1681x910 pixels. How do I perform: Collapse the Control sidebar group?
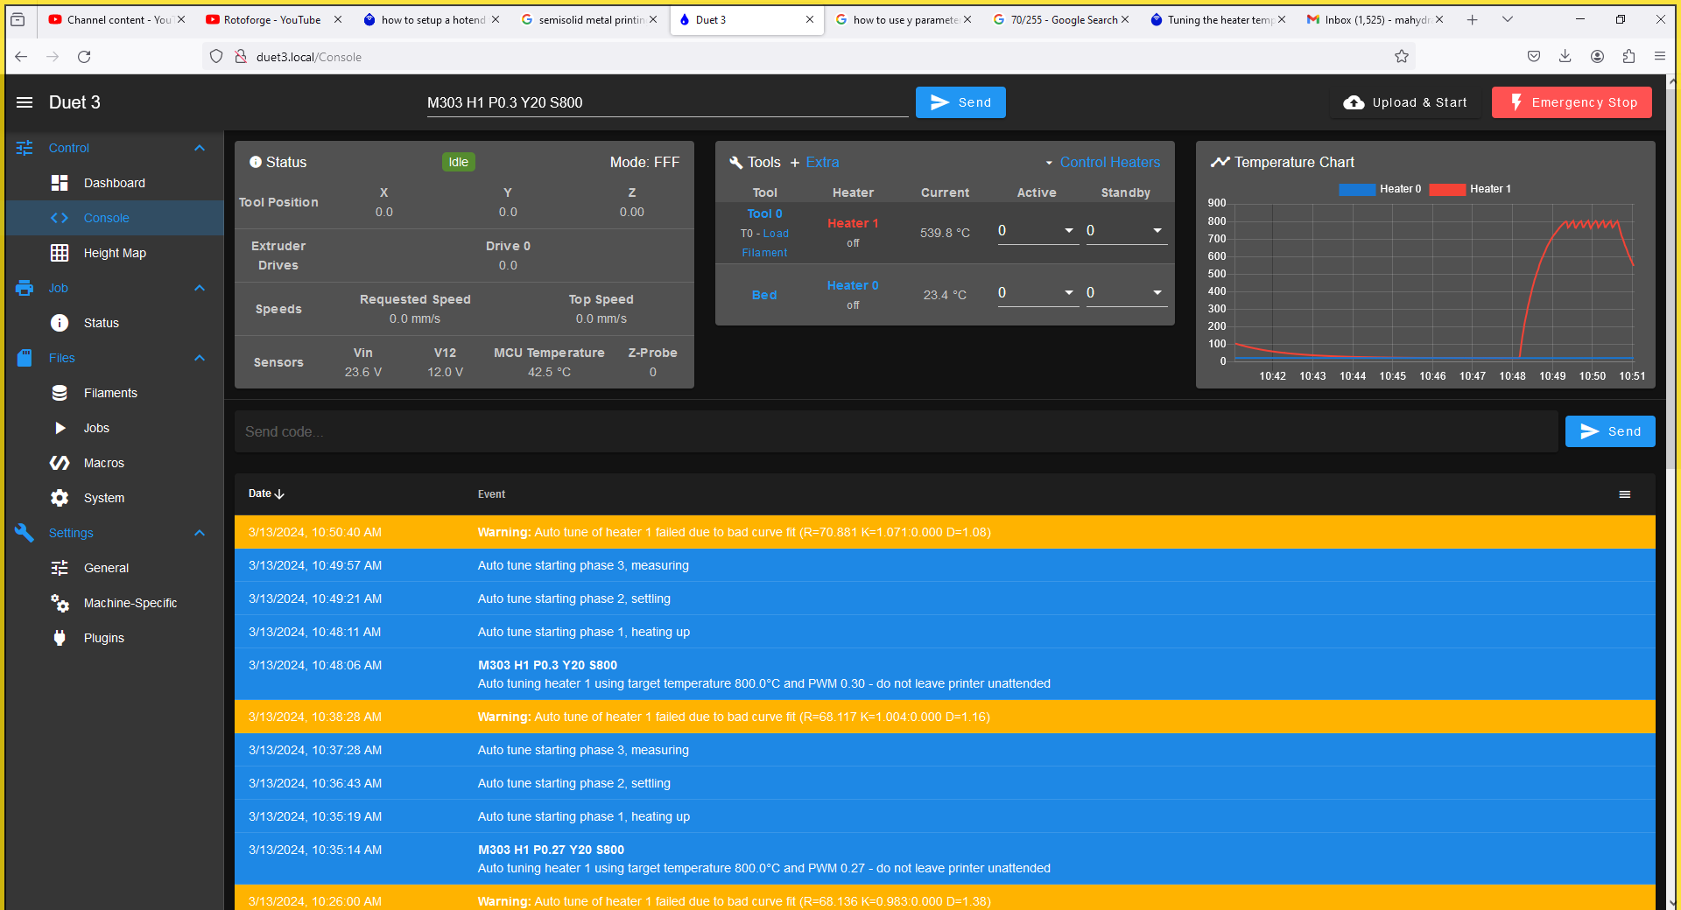pyautogui.click(x=200, y=148)
